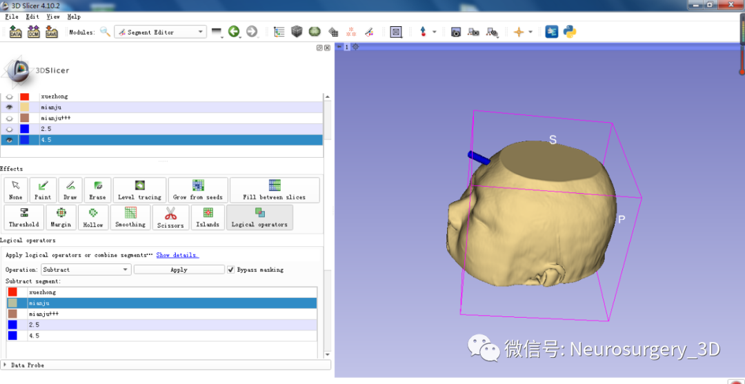Screen dimensions: 745x384
Task: Open the File menu
Action: 11,17
